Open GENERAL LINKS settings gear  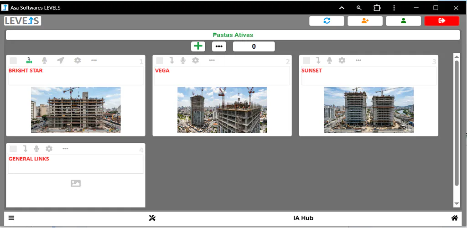pos(49,149)
